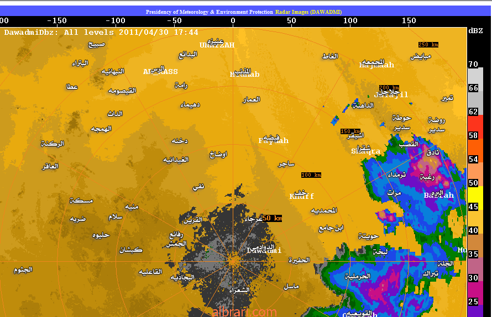492x317 pixels.
Task: Click the 0 mark on the top ruler
Action: tap(233, 20)
